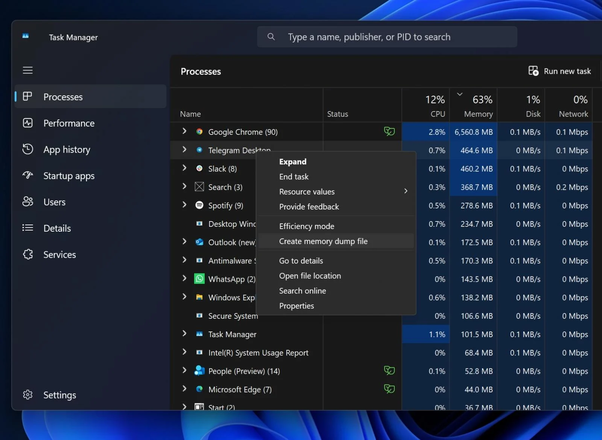Expand the Intel(R) System Usage Report group

pos(184,352)
